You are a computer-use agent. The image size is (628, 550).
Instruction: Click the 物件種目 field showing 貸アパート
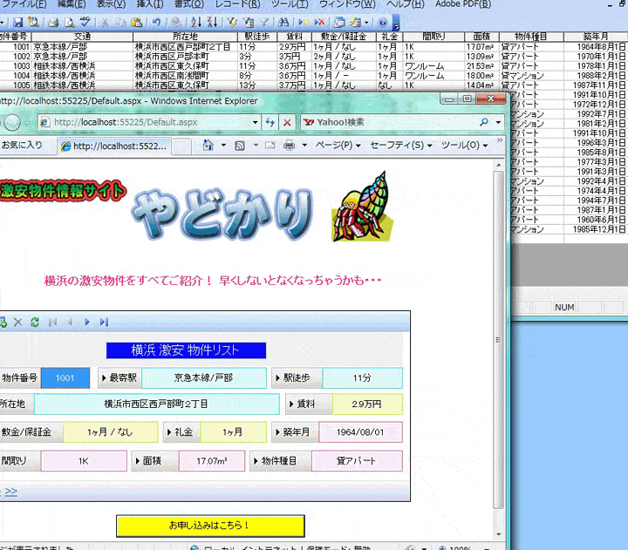pyautogui.click(x=357, y=461)
